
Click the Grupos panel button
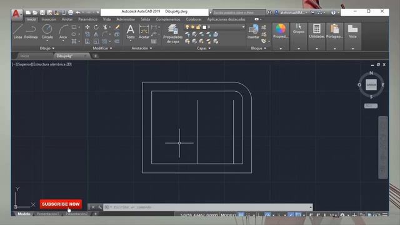pos(299,36)
